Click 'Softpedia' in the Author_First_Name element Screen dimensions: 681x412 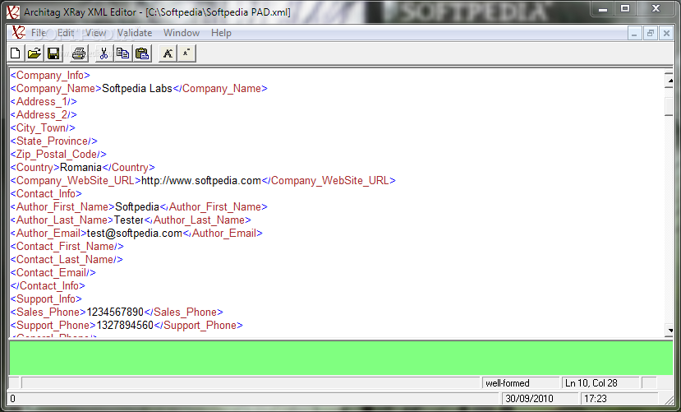137,207
